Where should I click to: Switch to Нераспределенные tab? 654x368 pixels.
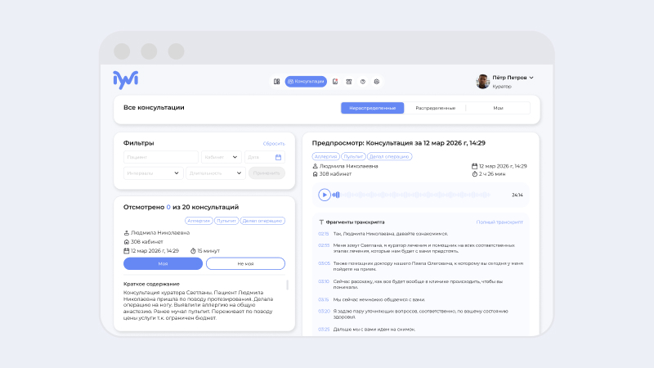point(373,108)
